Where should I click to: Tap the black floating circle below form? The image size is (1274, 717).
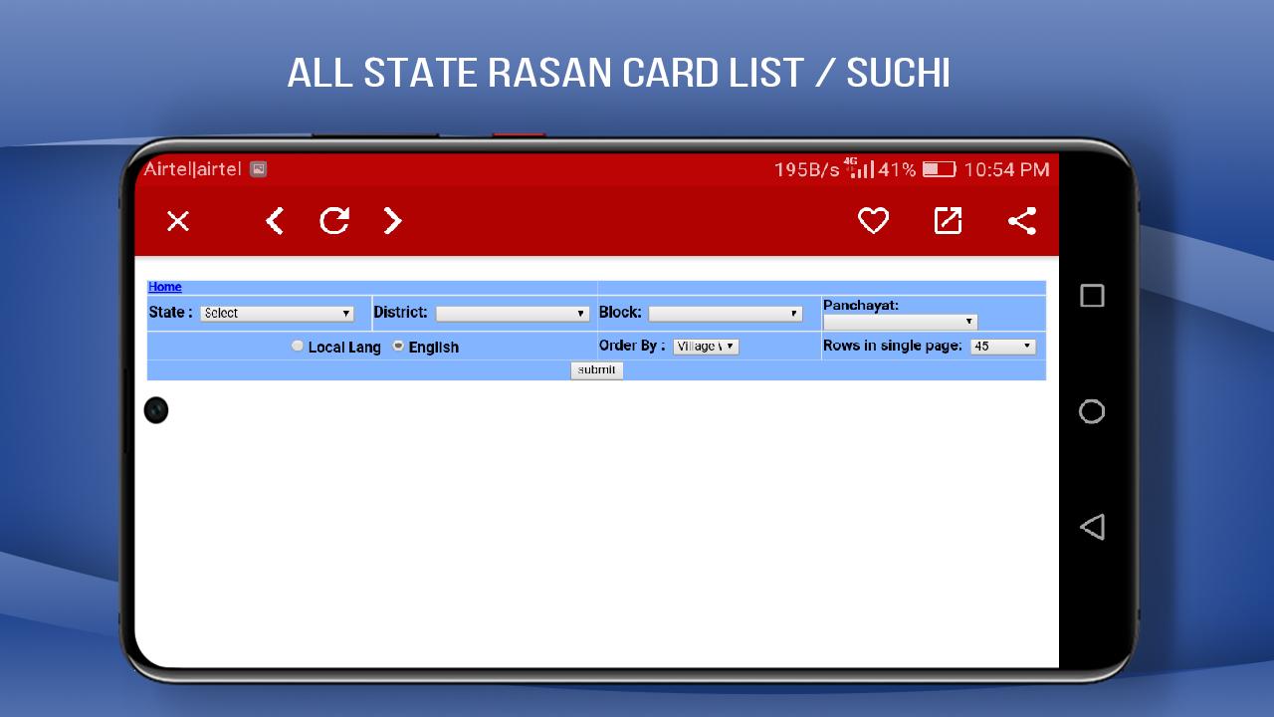click(156, 410)
